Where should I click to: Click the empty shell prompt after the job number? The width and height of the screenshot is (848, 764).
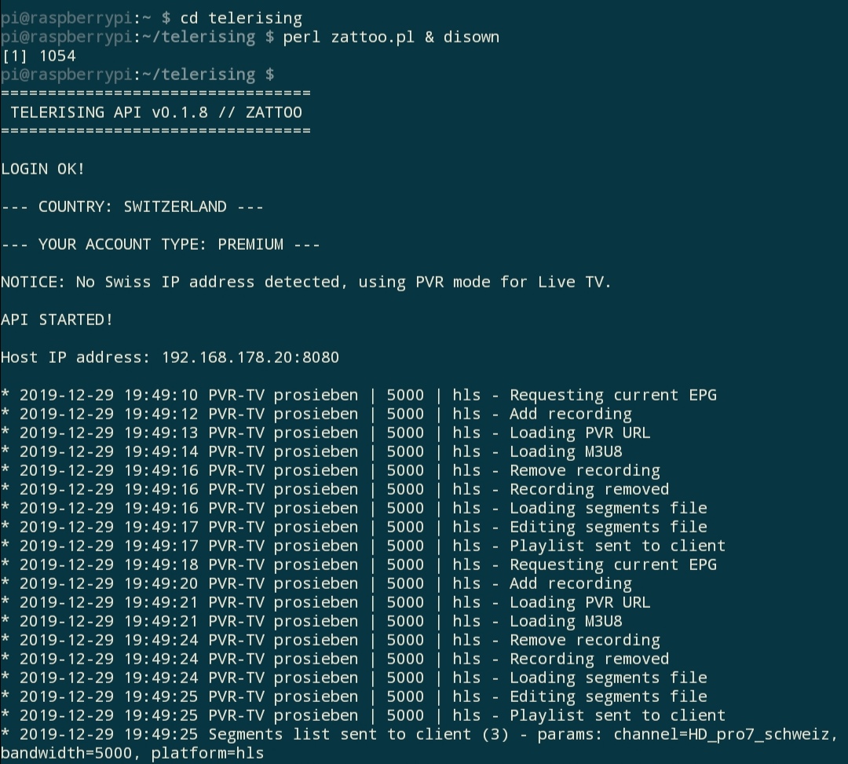[137, 75]
